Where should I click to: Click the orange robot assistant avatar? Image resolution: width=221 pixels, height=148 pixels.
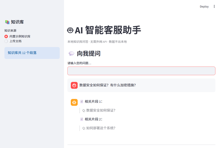click(74, 102)
